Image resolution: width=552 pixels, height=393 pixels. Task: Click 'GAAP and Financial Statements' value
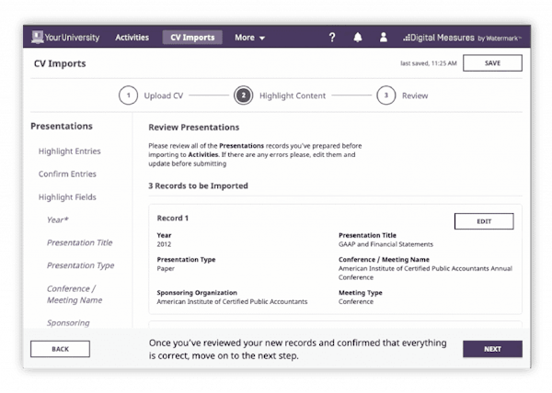click(385, 244)
